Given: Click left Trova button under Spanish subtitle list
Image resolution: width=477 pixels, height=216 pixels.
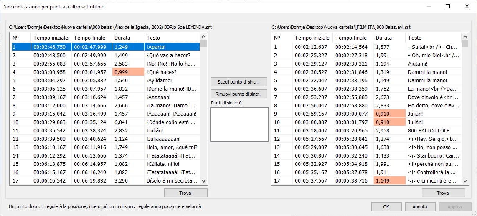Looking at the screenshot, I should (x=185, y=193).
